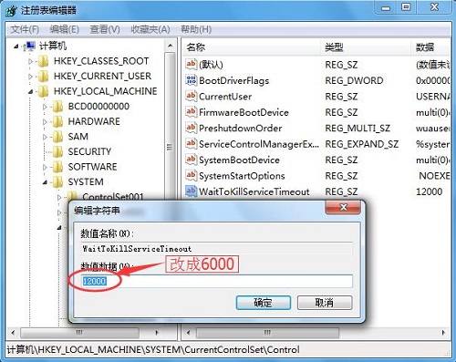Screen dimensions: 456x362
Task: Sort values by the 数据 column header
Action: 430,47
